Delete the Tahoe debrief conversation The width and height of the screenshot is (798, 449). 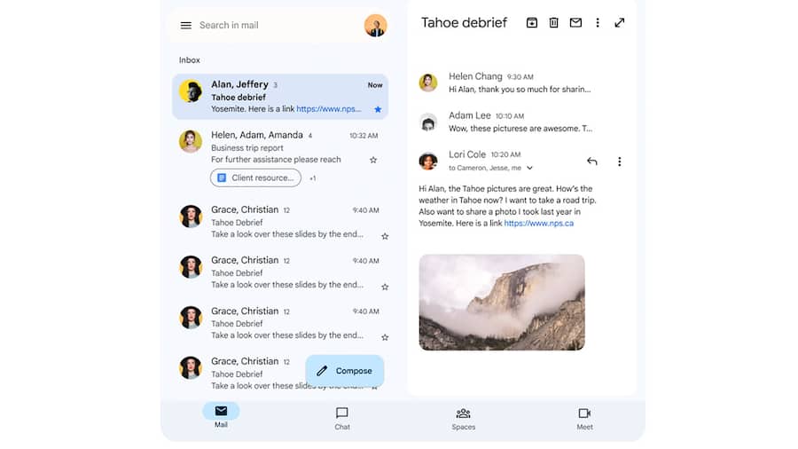553,22
